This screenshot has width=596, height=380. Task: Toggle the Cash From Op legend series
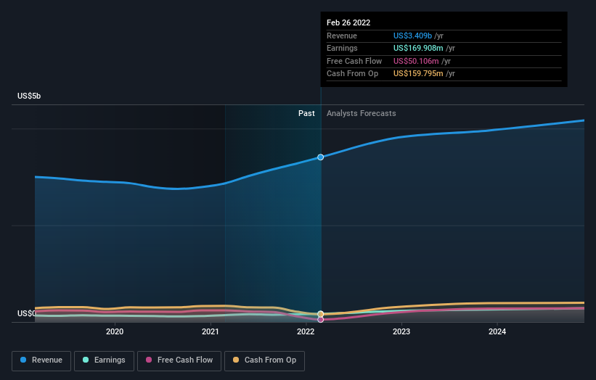(x=264, y=360)
